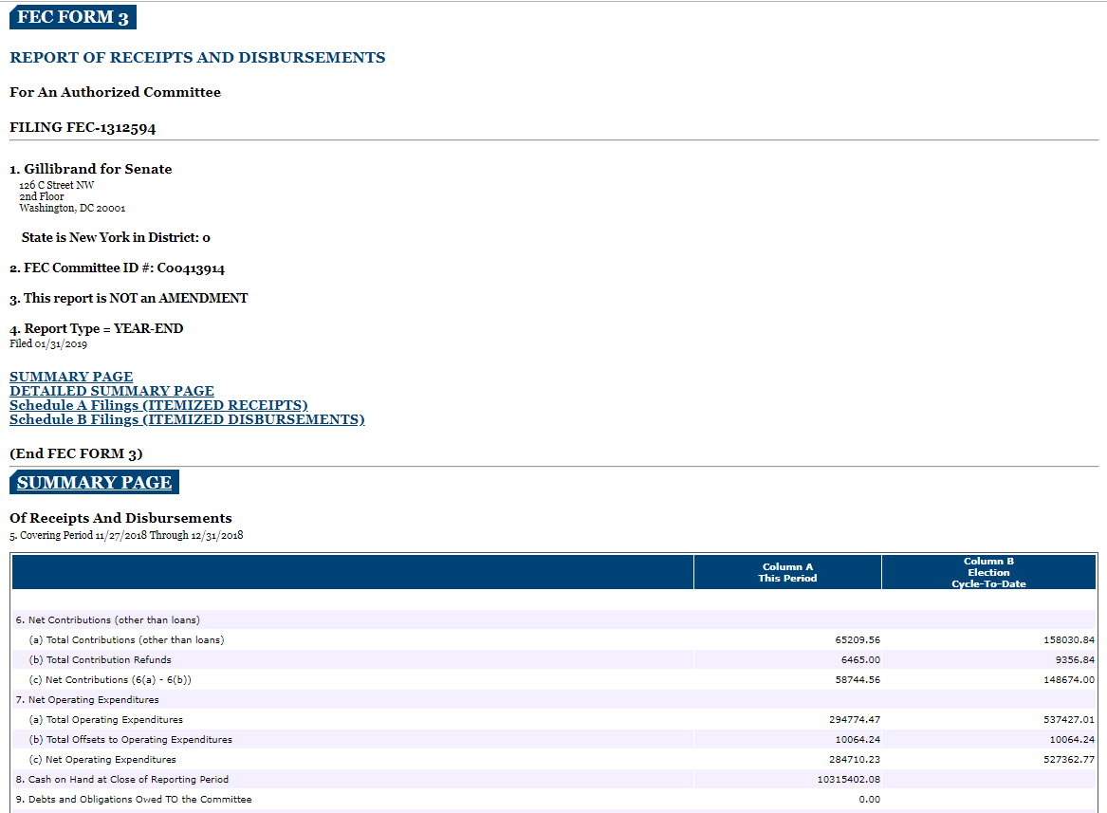The height and width of the screenshot is (813, 1107).
Task: Click the FEC FORM 3 banner heading
Action: coord(73,17)
